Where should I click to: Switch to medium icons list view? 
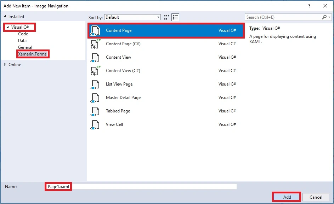175,17
